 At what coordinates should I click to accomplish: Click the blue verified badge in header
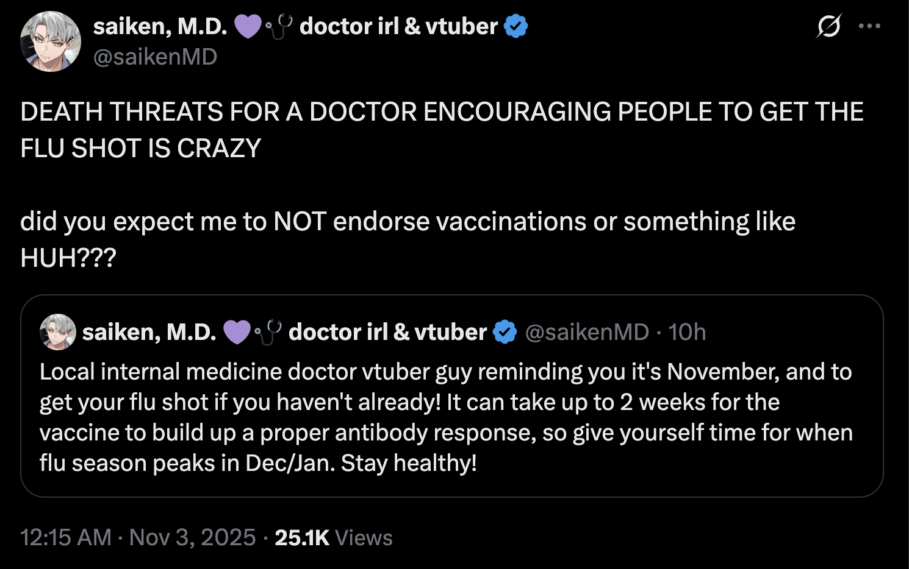click(516, 26)
